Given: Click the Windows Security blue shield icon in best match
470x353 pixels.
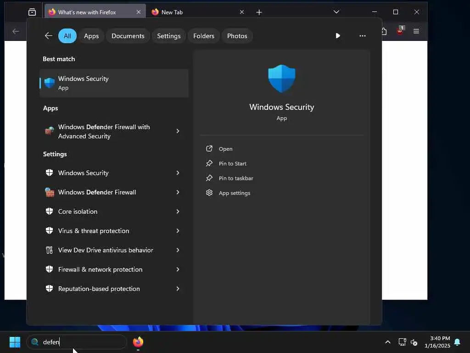Looking at the screenshot, I should [x=50, y=83].
